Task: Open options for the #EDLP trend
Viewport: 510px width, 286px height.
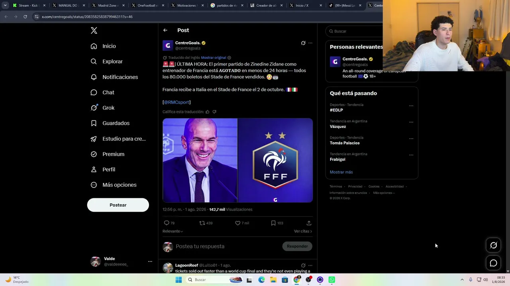Action: (x=411, y=106)
